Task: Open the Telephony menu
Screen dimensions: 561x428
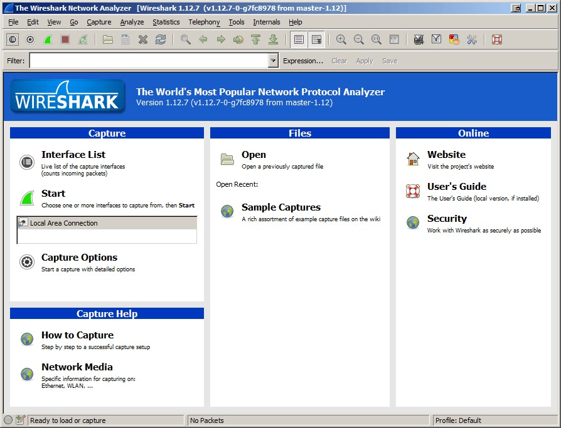Action: (x=205, y=22)
